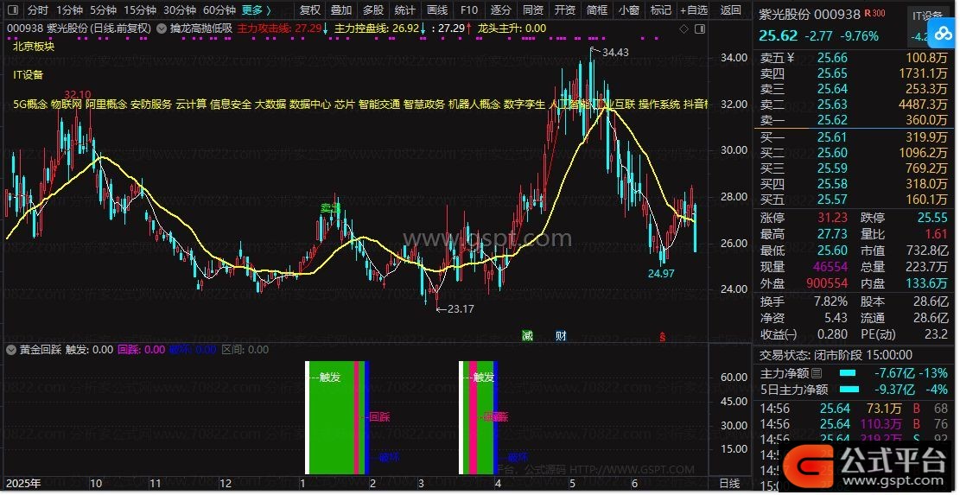Toggle the right panel layout icon
960x495 pixels.
[x=699, y=29]
